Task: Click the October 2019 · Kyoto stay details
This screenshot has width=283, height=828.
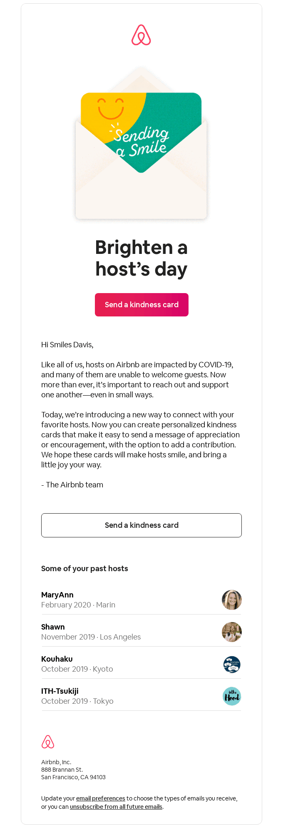Action: pos(77,669)
